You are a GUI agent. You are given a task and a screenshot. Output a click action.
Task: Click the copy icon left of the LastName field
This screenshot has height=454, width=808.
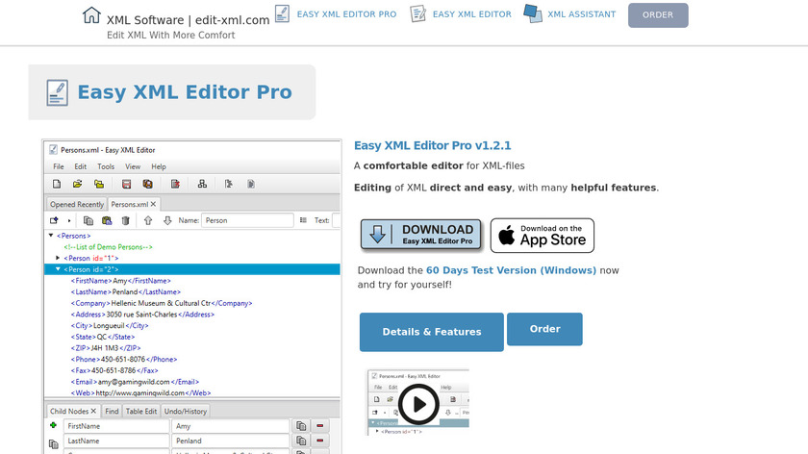(x=53, y=443)
